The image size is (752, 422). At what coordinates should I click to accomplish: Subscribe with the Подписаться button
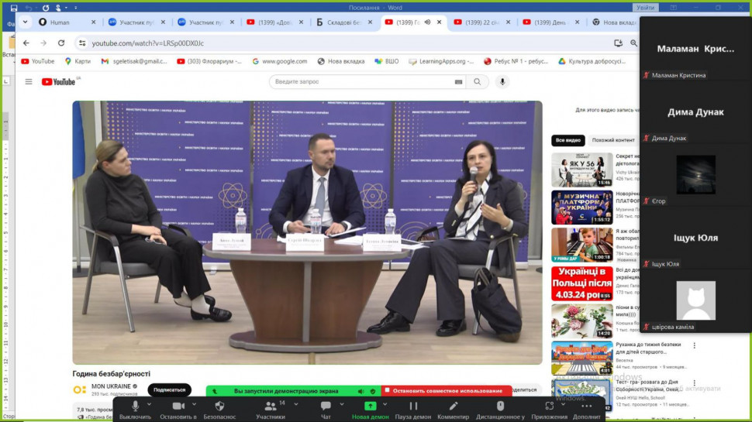[x=169, y=390]
